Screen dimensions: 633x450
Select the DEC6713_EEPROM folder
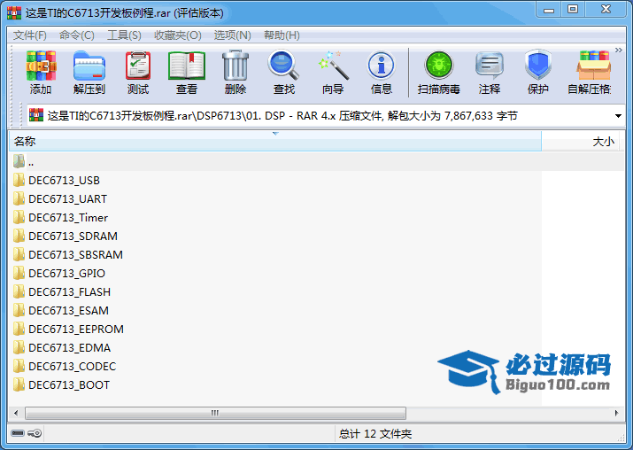tap(68, 329)
